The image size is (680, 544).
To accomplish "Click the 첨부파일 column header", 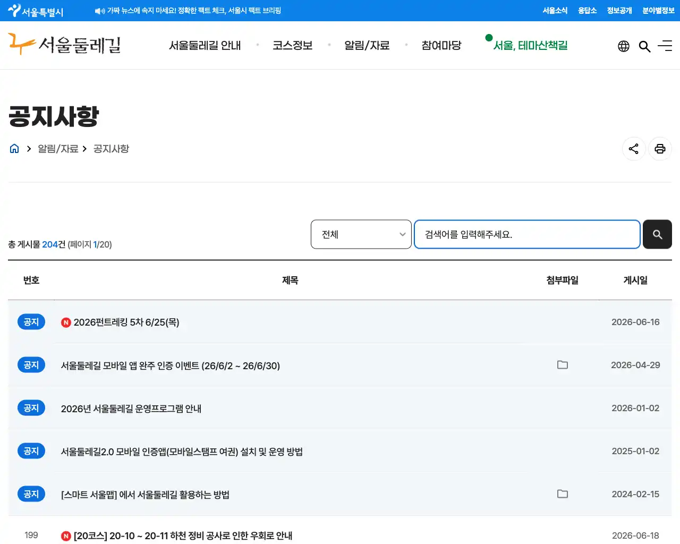I will 563,280.
